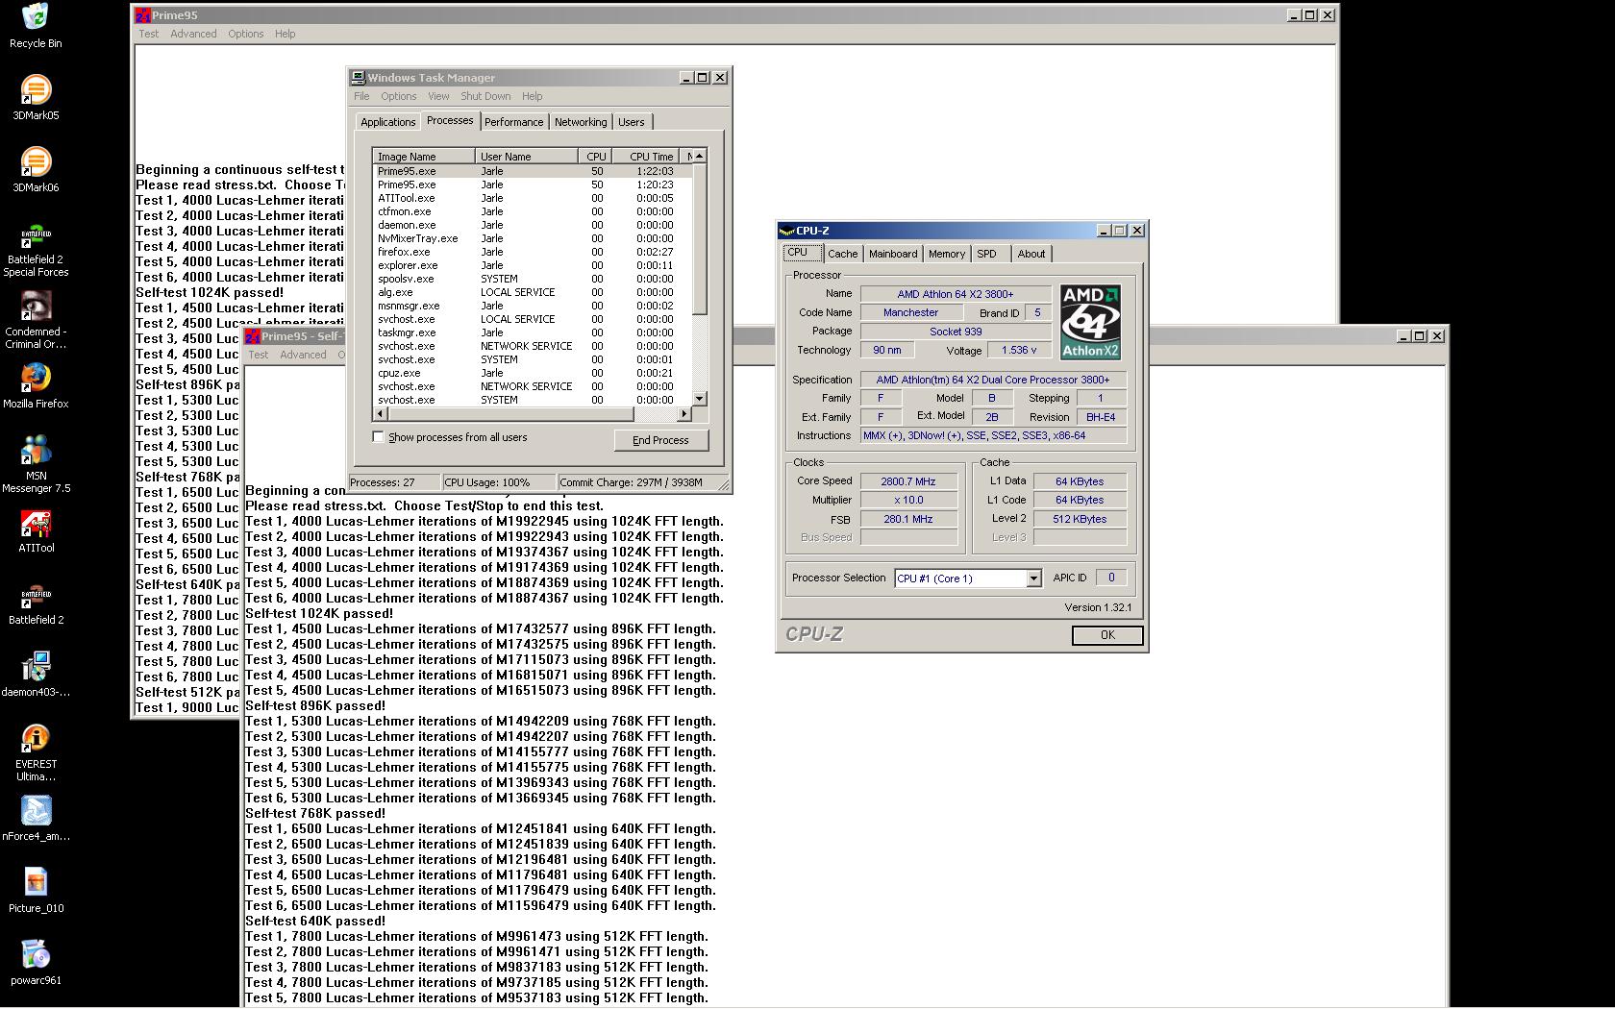
Task: Select msnmsgr.exe process row
Action: click(x=533, y=306)
